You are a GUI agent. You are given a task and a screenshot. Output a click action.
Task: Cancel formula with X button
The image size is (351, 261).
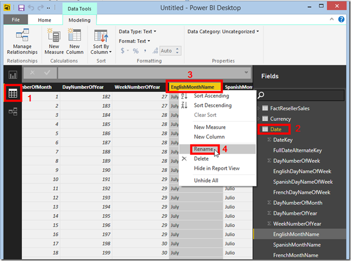pos(32,73)
